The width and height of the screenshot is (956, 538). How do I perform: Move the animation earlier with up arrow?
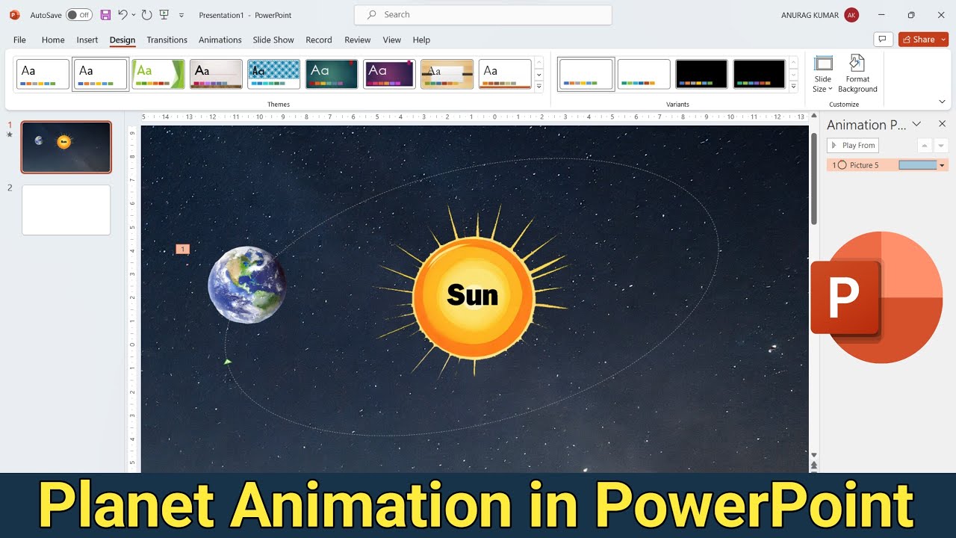pyautogui.click(x=925, y=146)
